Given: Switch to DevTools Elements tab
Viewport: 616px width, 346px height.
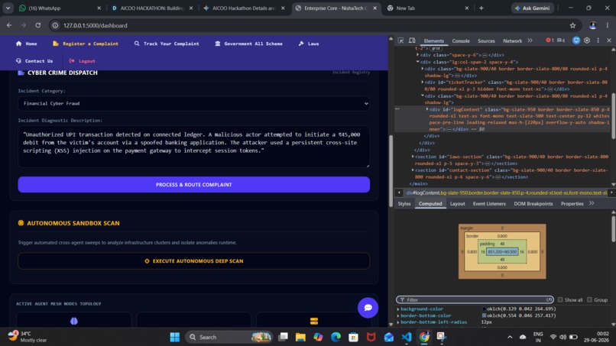Looking at the screenshot, I should [433, 40].
